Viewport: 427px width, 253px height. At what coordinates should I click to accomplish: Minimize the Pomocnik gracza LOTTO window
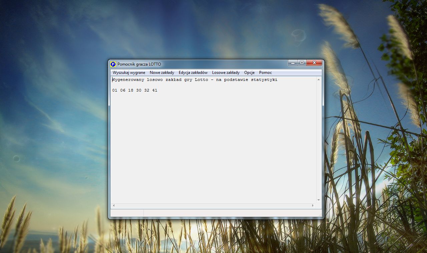click(293, 63)
